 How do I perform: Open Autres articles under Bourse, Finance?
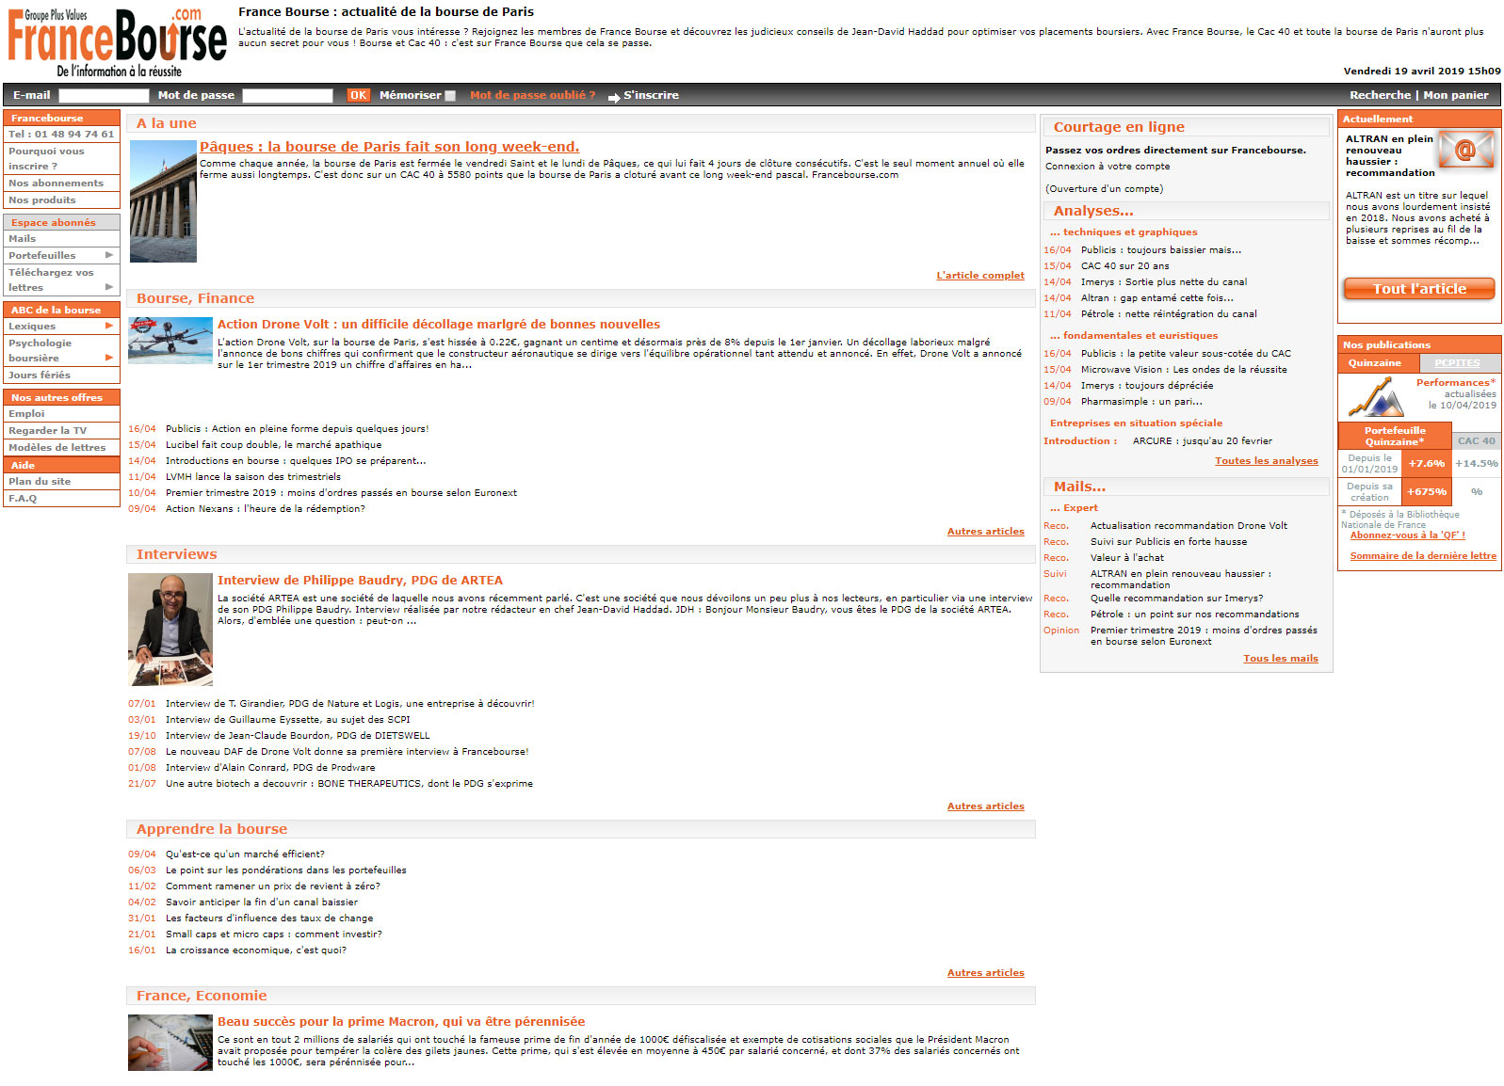(x=985, y=532)
